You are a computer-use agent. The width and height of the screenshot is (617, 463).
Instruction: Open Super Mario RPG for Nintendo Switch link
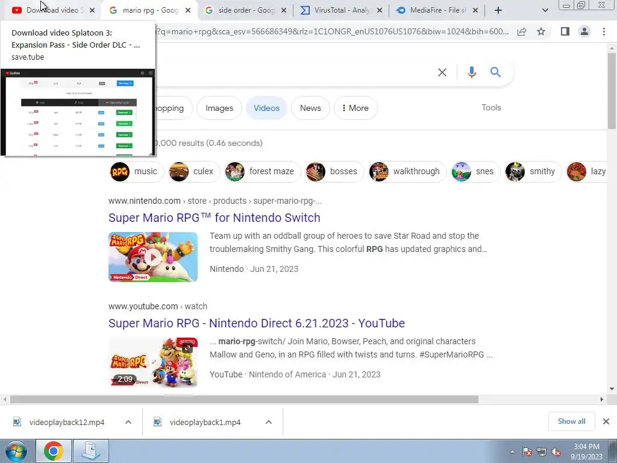pyautogui.click(x=214, y=218)
